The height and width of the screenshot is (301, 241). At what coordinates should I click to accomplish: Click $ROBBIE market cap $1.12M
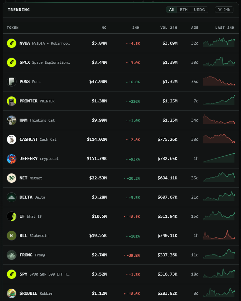point(99,293)
